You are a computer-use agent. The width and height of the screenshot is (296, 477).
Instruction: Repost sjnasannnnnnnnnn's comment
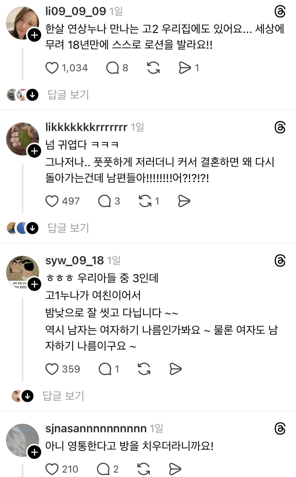(x=143, y=468)
